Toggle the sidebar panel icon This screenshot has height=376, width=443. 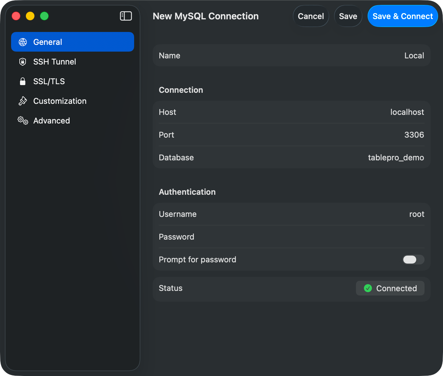126,16
